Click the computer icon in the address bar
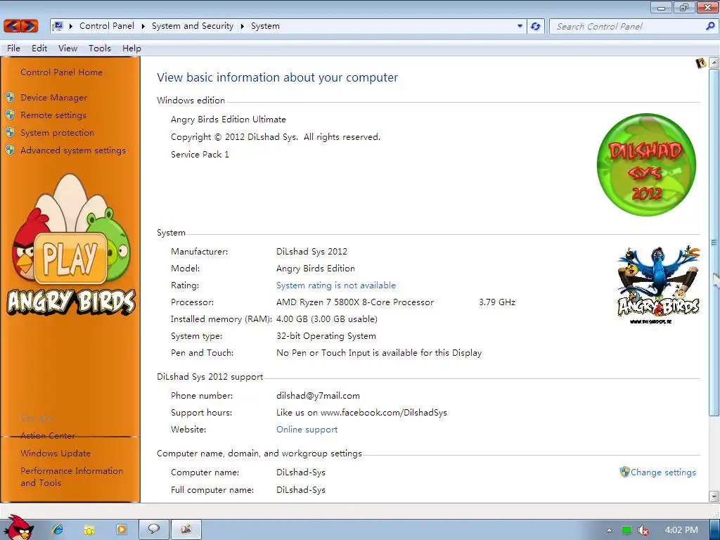 click(58, 26)
